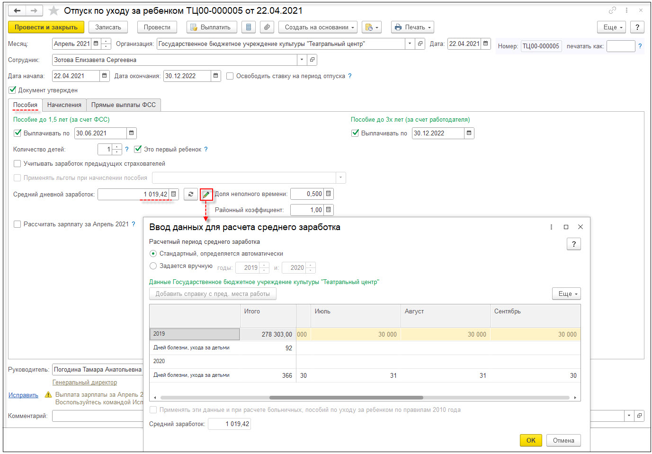Expand employee dropdown list
The width and height of the screenshot is (652, 454).
(302, 60)
